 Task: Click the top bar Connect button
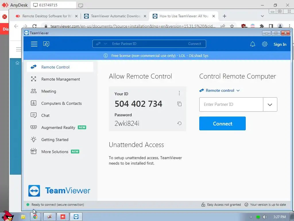click(x=194, y=44)
